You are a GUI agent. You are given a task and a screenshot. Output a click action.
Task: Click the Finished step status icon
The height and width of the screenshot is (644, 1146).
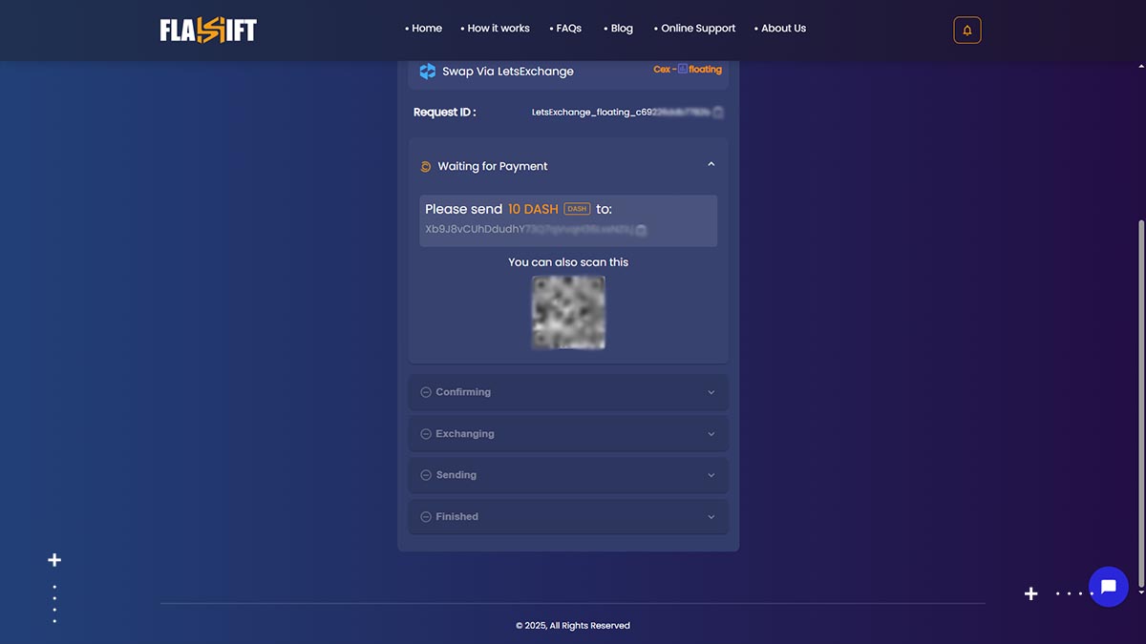425,516
